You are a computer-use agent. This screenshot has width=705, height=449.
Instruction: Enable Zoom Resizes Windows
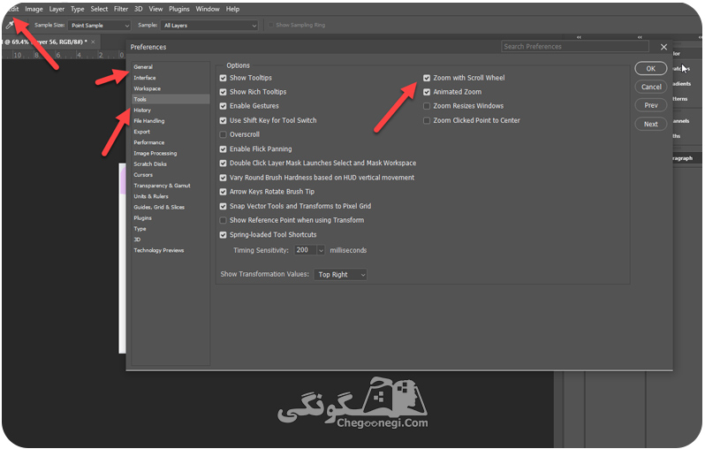[427, 106]
